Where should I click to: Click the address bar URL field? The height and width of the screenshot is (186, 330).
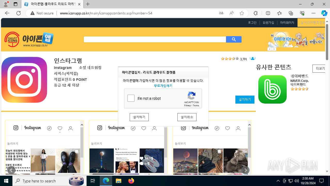[x=137, y=13]
